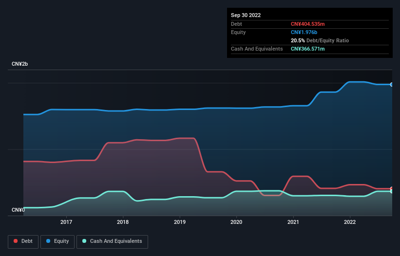Click the 2020 x-axis label
The width and height of the screenshot is (400, 256).
[236, 222]
